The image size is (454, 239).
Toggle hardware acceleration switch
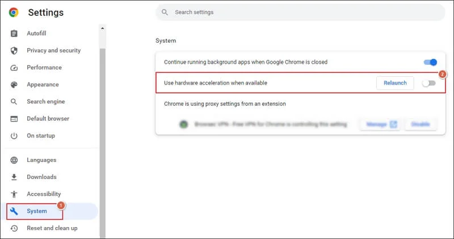tap(429, 83)
